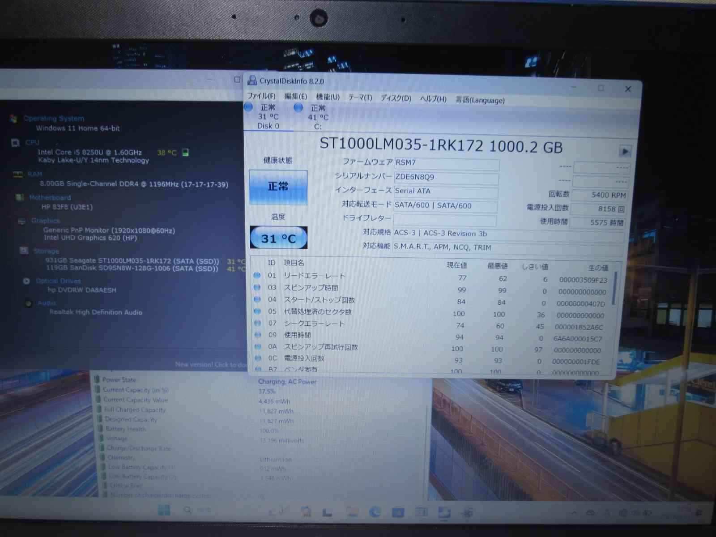Open the ヘルプ(H) menu

[433, 99]
